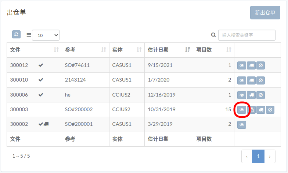Image resolution: width=288 pixels, height=173 pixels.
Task: Click checkmark status icon of order 300010
Action: pyautogui.click(x=41, y=80)
